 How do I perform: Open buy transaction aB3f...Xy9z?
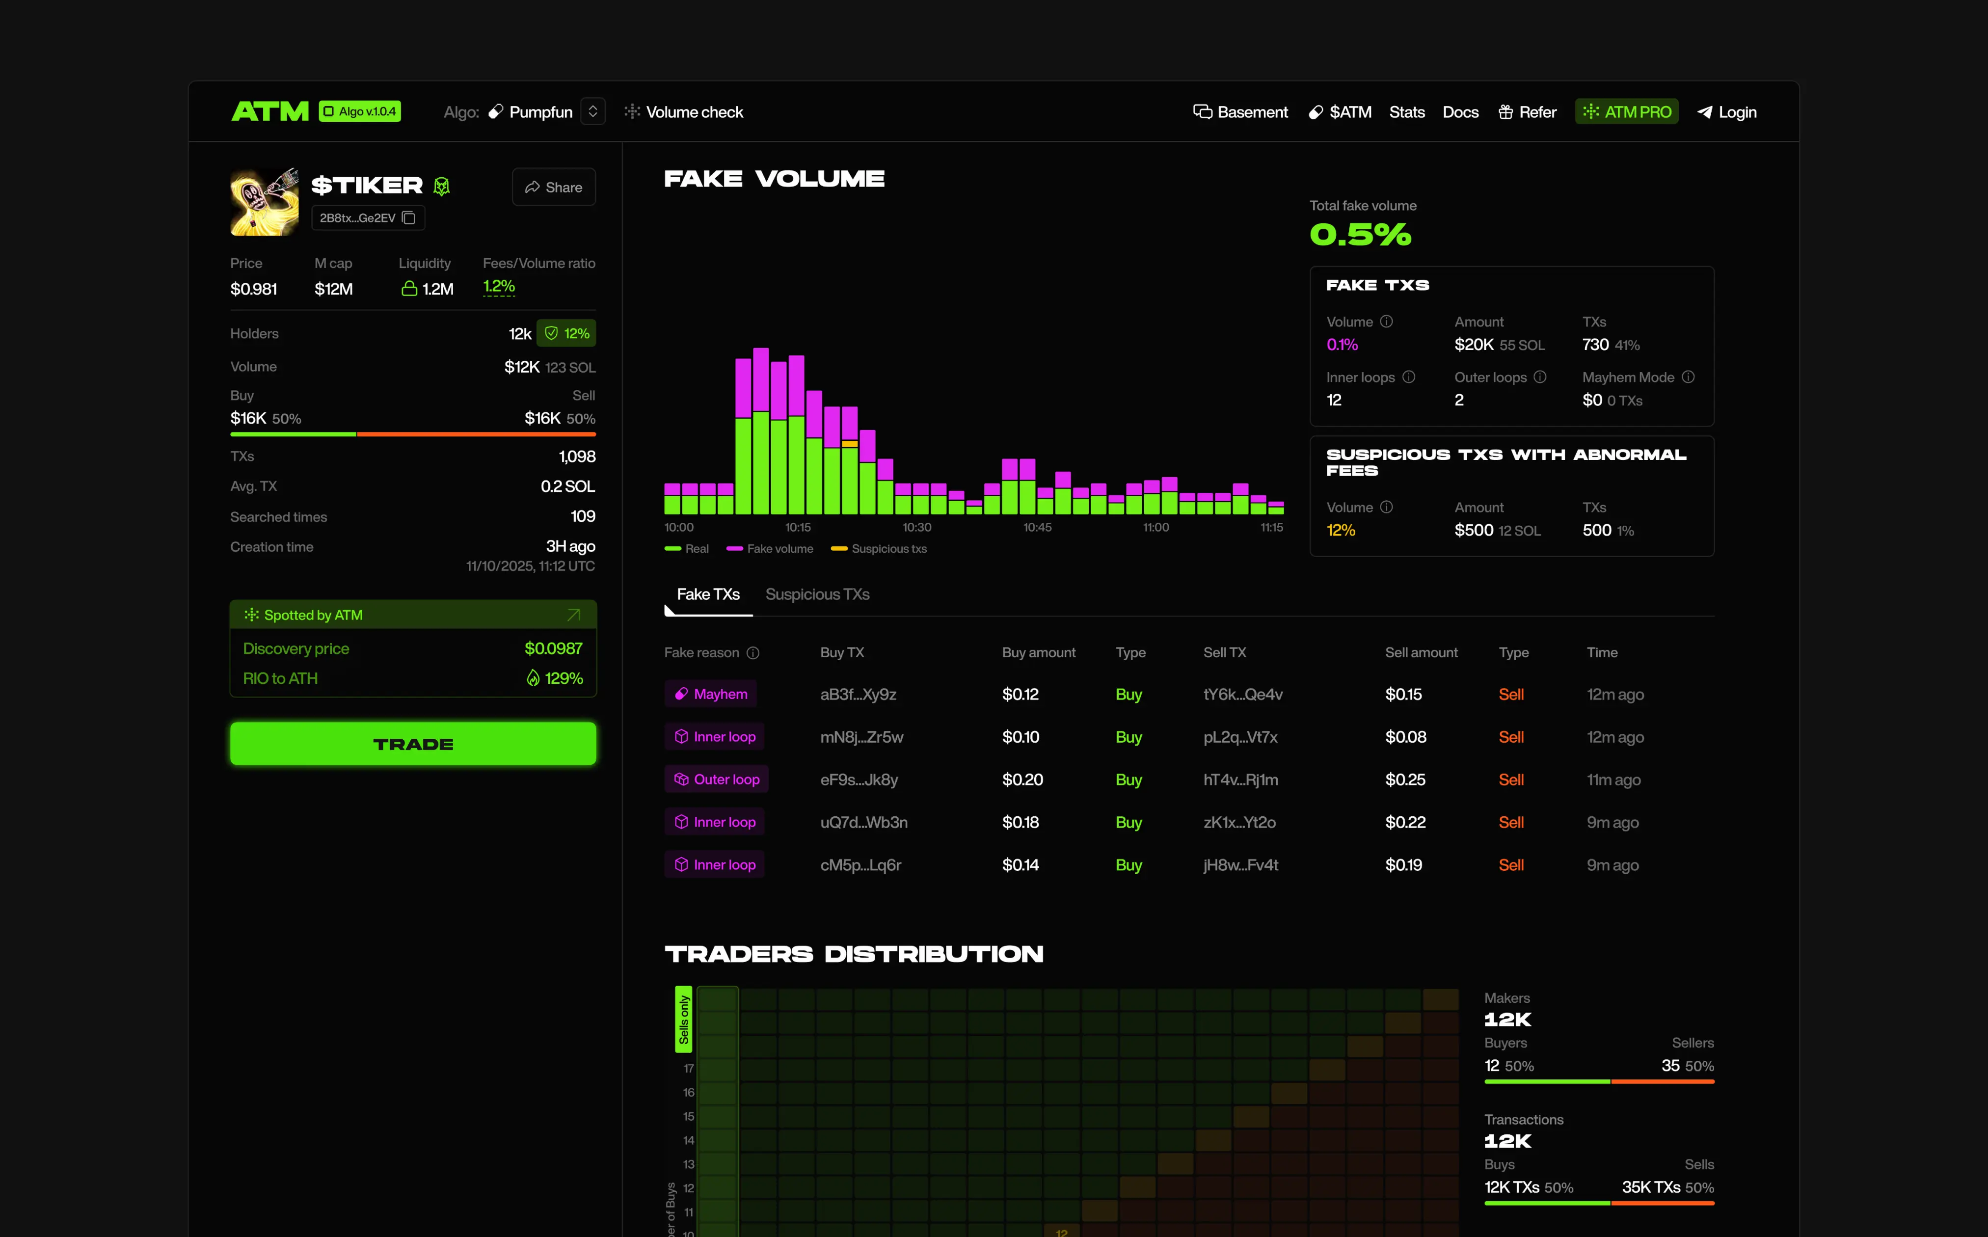(858, 695)
